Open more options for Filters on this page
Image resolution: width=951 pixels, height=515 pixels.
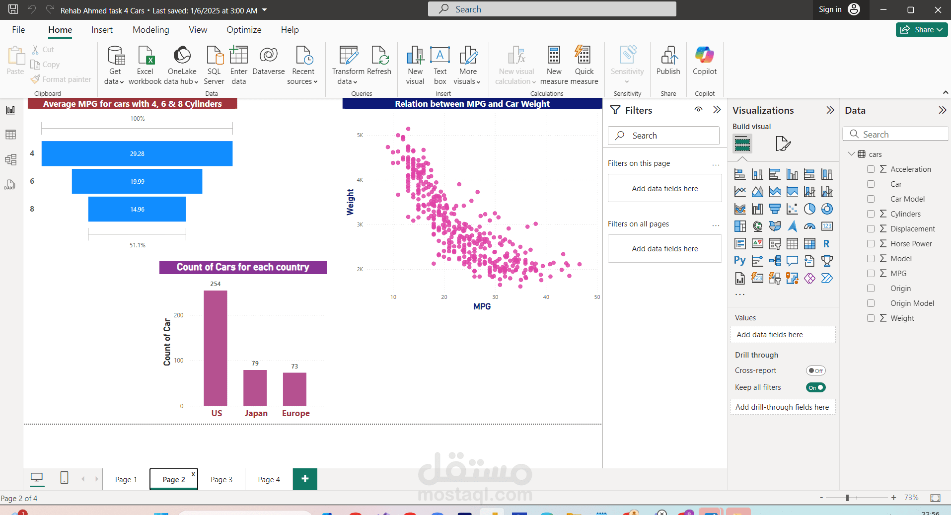tap(716, 164)
